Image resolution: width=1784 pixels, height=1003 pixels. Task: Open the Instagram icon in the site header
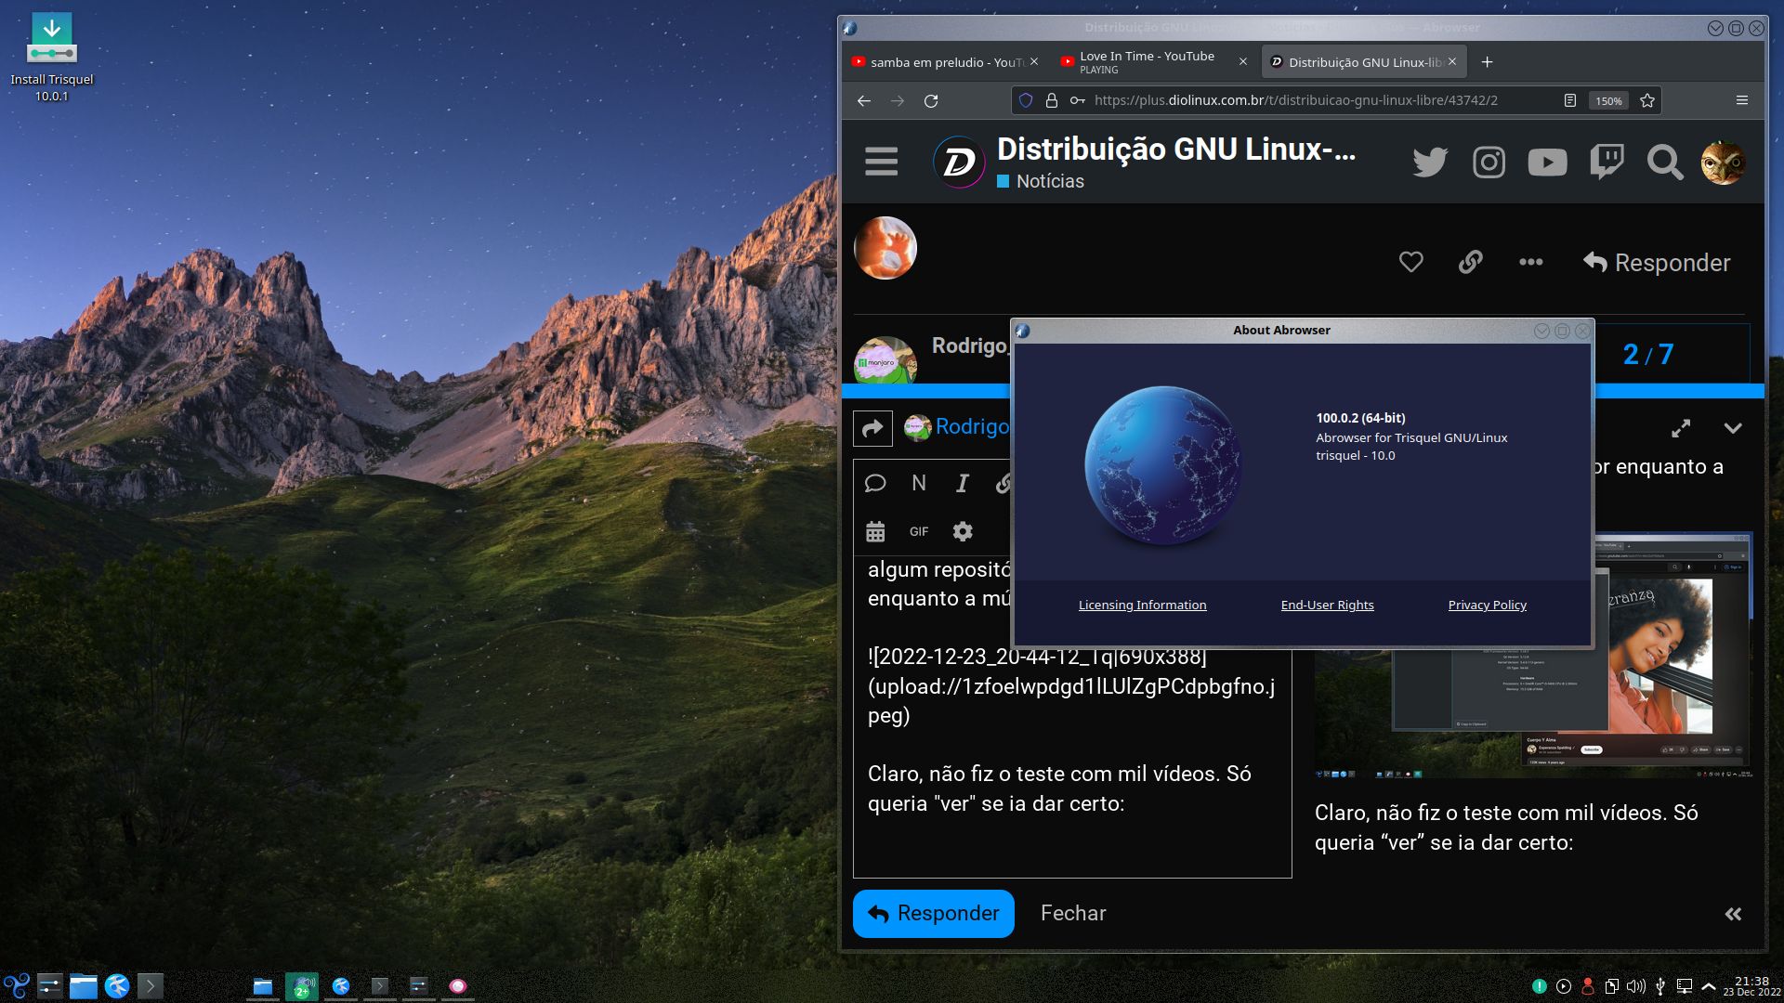[1489, 162]
